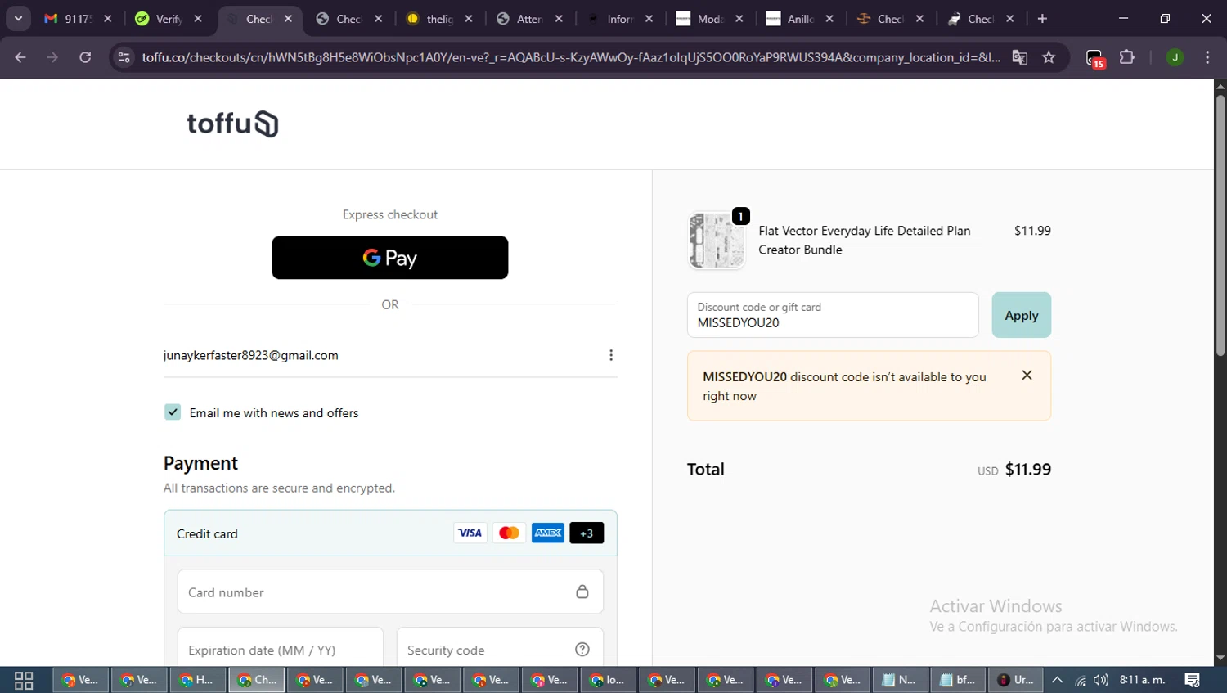Open the tab search dropdown arrow
The width and height of the screenshot is (1227, 693).
pyautogui.click(x=18, y=19)
